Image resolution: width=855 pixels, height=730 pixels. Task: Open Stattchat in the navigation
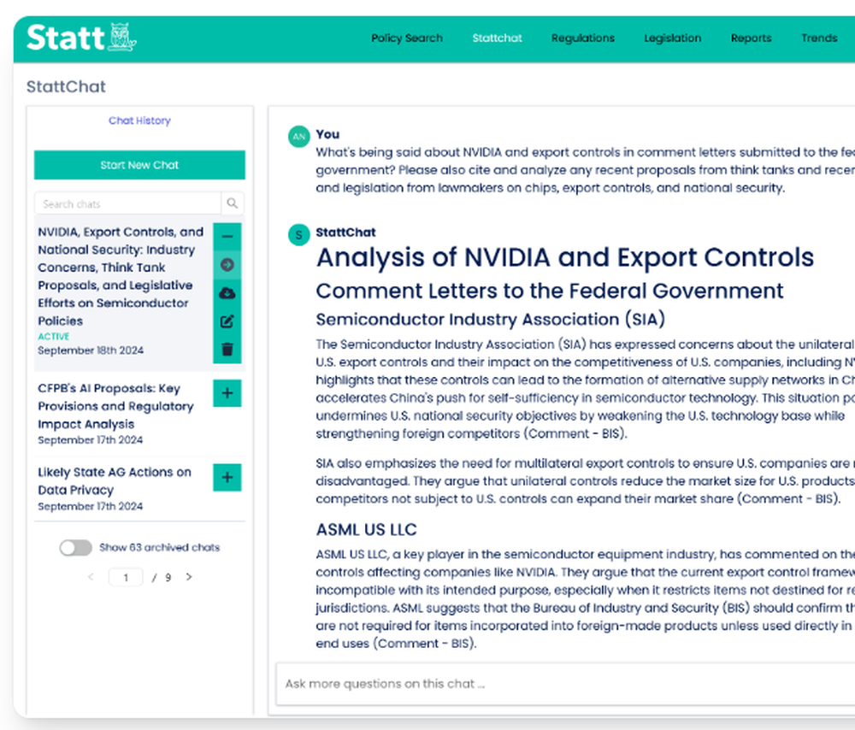click(497, 38)
